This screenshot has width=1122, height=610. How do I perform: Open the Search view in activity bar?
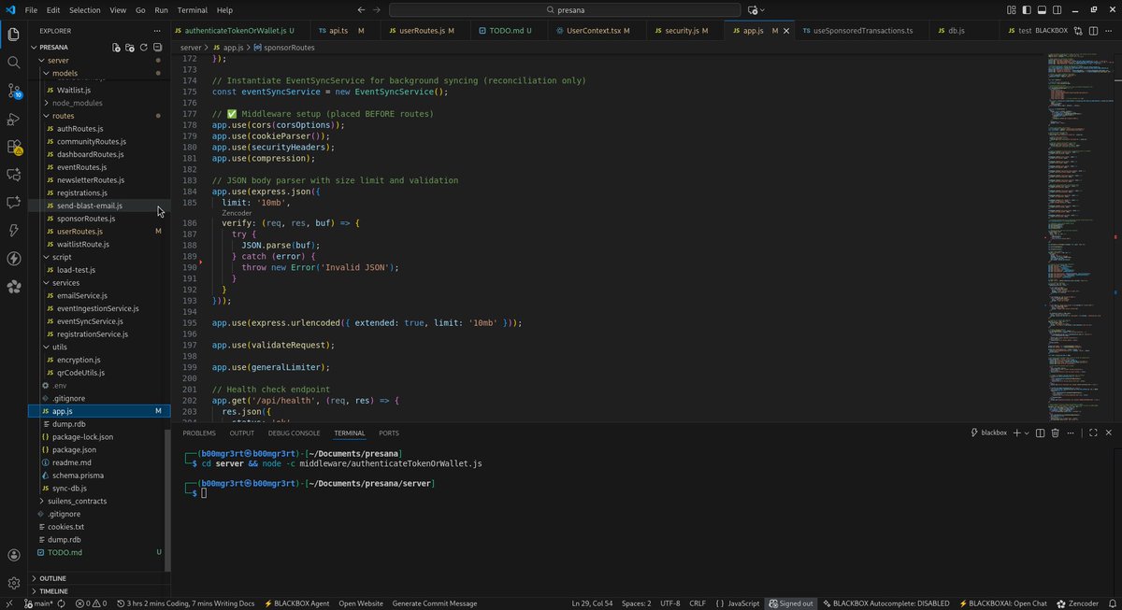[x=14, y=63]
